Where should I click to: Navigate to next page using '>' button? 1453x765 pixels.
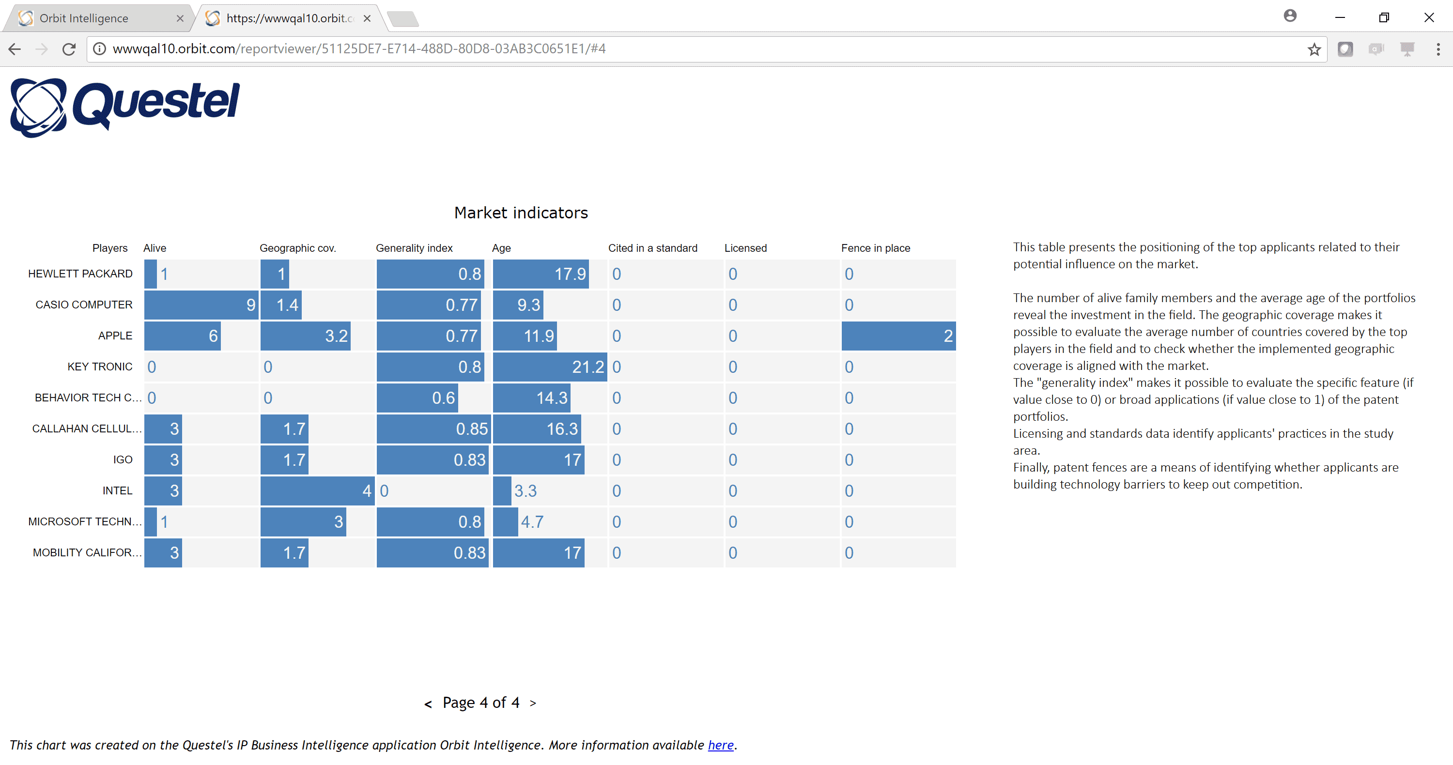(x=535, y=704)
